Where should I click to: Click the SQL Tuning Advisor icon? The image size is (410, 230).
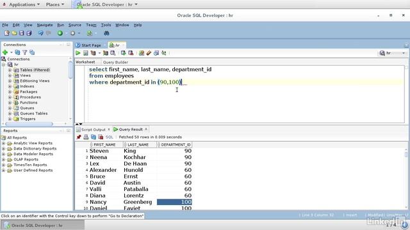pos(113,53)
